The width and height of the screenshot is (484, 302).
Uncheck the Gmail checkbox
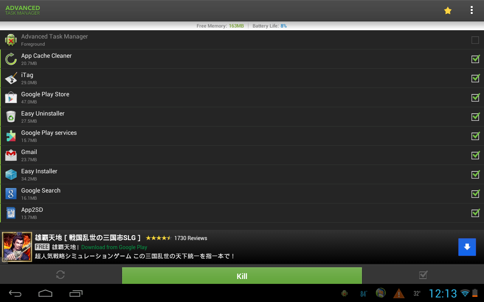475,155
